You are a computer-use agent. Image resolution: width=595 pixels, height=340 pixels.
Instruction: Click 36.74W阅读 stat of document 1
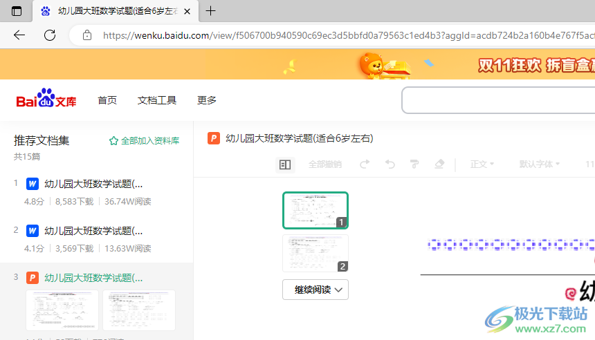(x=128, y=201)
